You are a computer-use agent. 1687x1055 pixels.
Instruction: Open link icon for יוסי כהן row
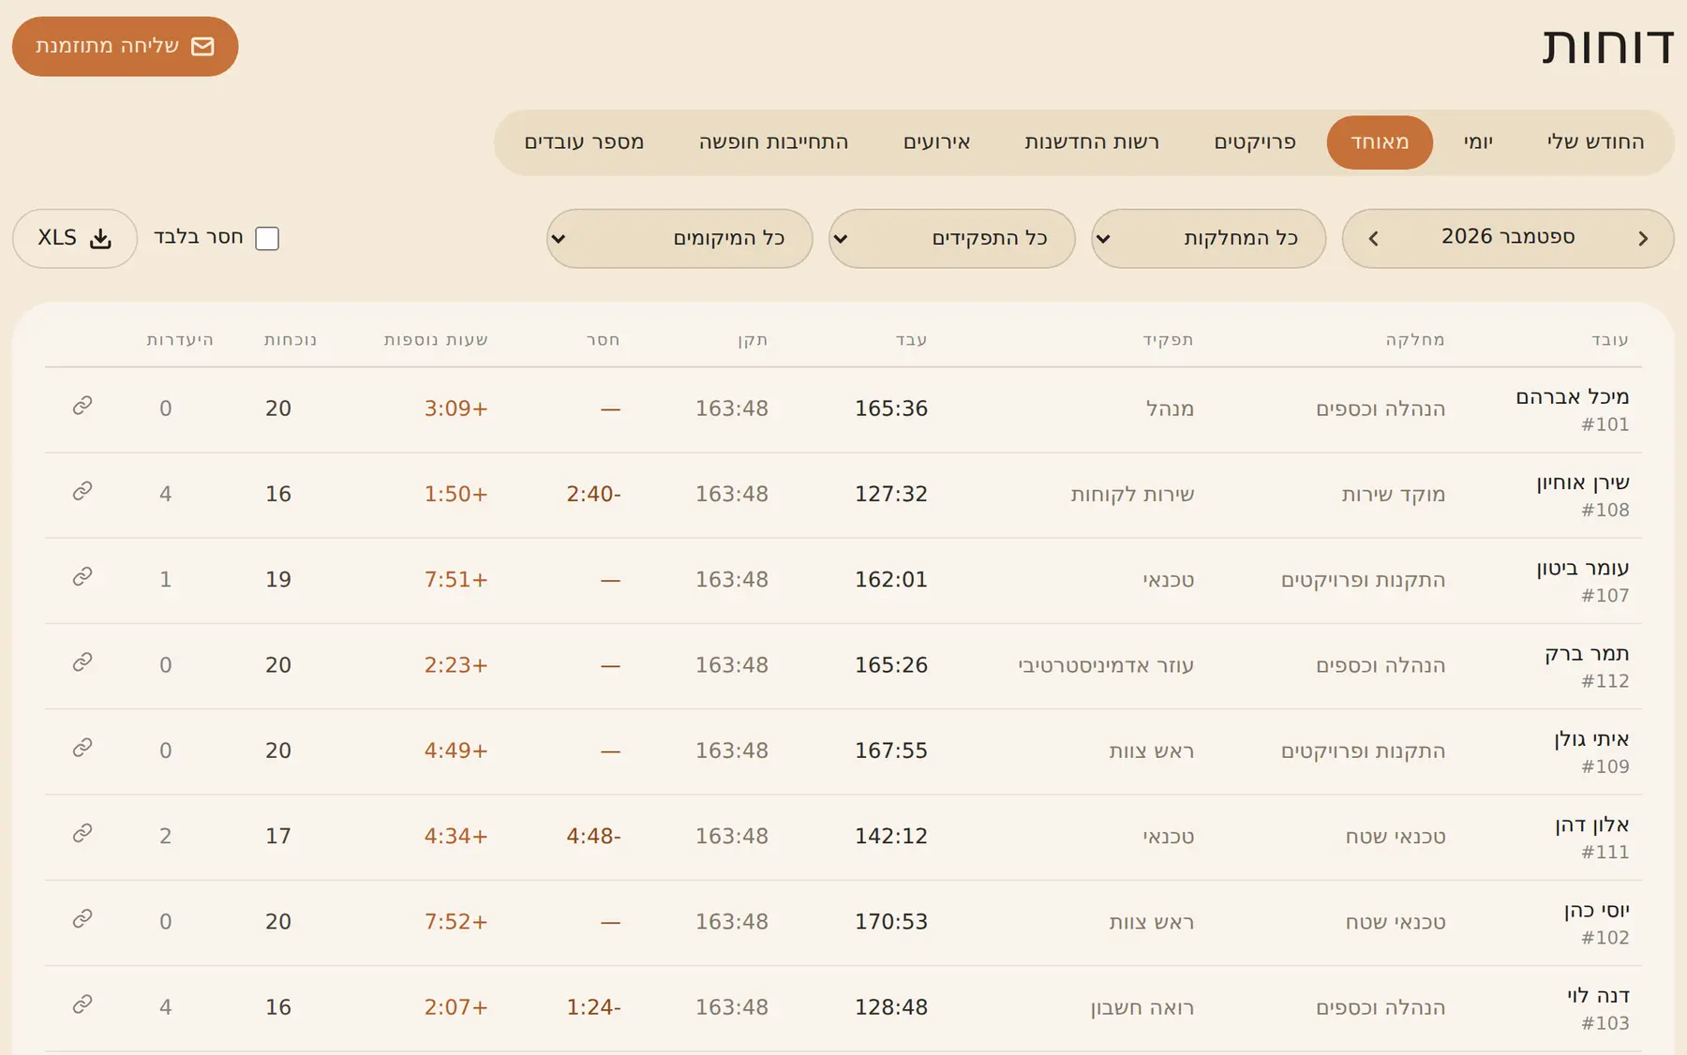[82, 919]
